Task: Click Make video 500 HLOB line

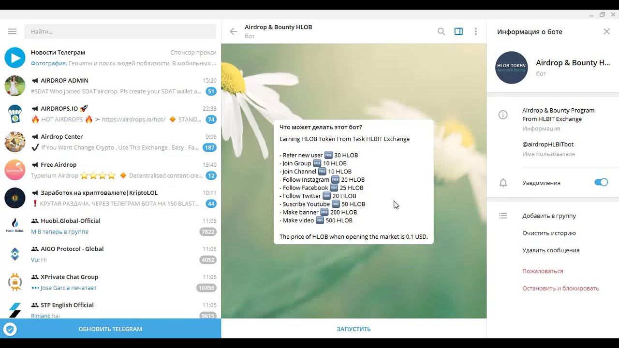Action: pyautogui.click(x=316, y=220)
